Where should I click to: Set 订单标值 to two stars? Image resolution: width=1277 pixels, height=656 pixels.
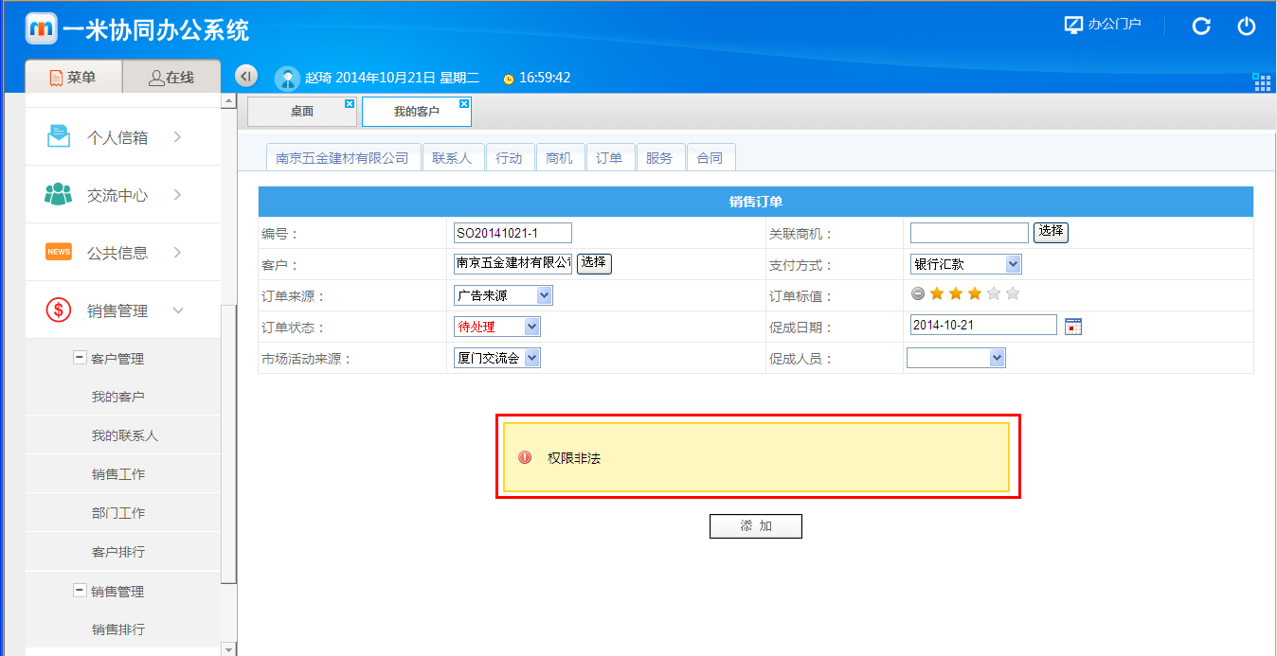pos(956,293)
